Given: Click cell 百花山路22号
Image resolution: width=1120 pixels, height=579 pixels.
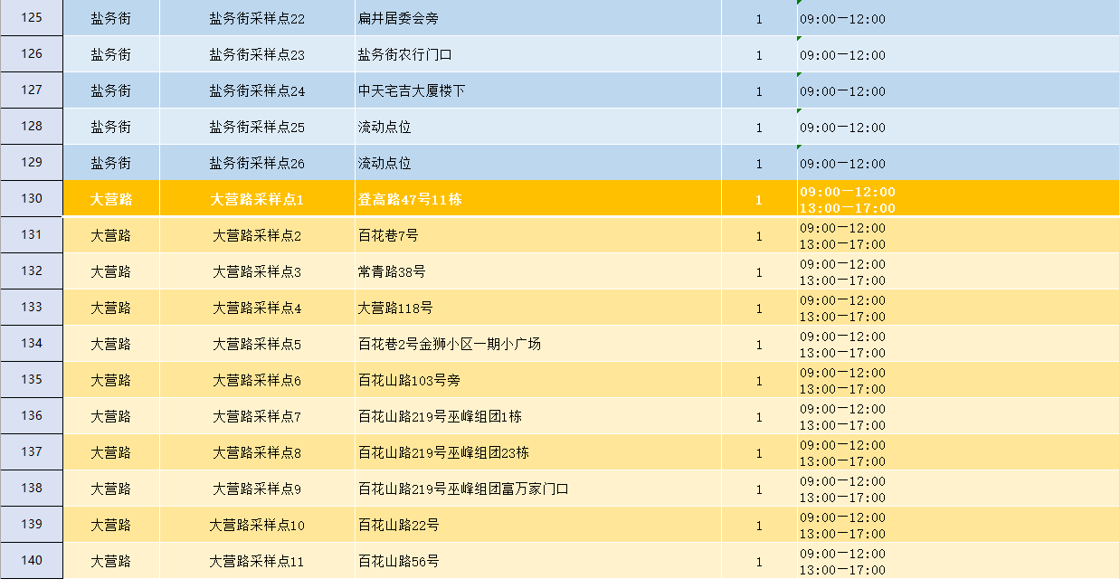Looking at the screenshot, I should point(537,526).
